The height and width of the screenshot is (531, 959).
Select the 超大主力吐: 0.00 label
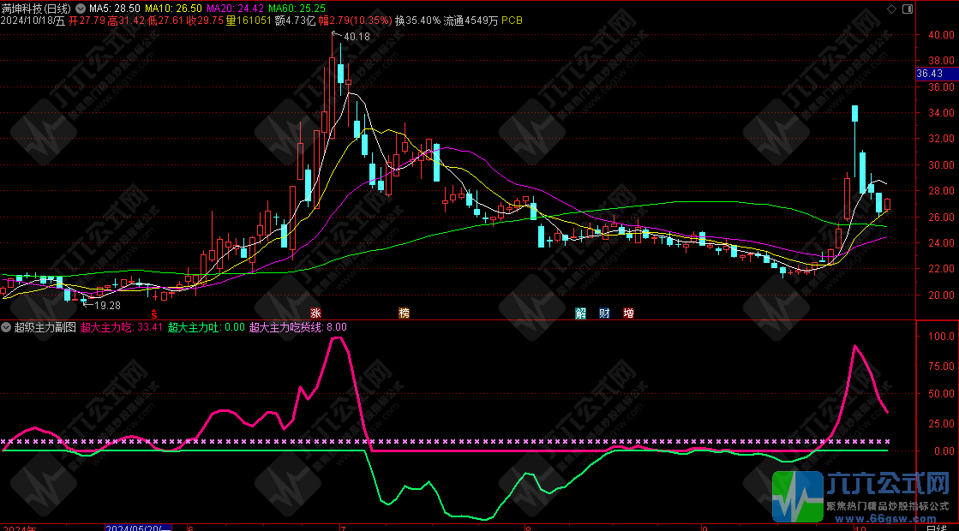(x=206, y=327)
